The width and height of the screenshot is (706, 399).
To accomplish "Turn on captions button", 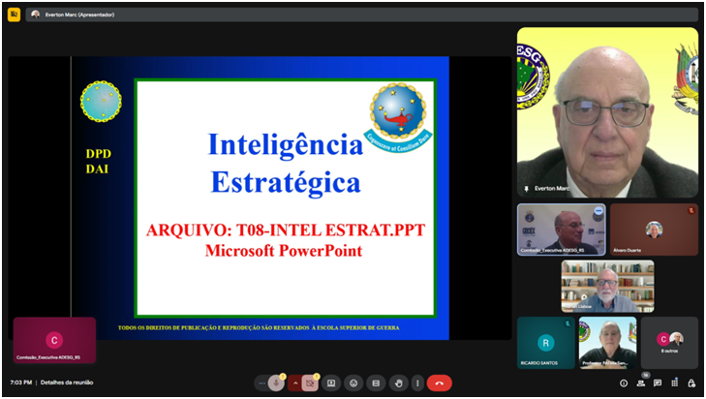I will (x=376, y=383).
